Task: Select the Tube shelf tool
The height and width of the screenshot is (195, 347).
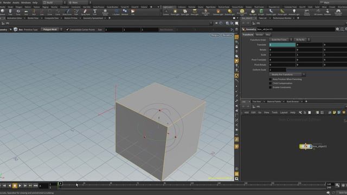Action: (10, 12)
